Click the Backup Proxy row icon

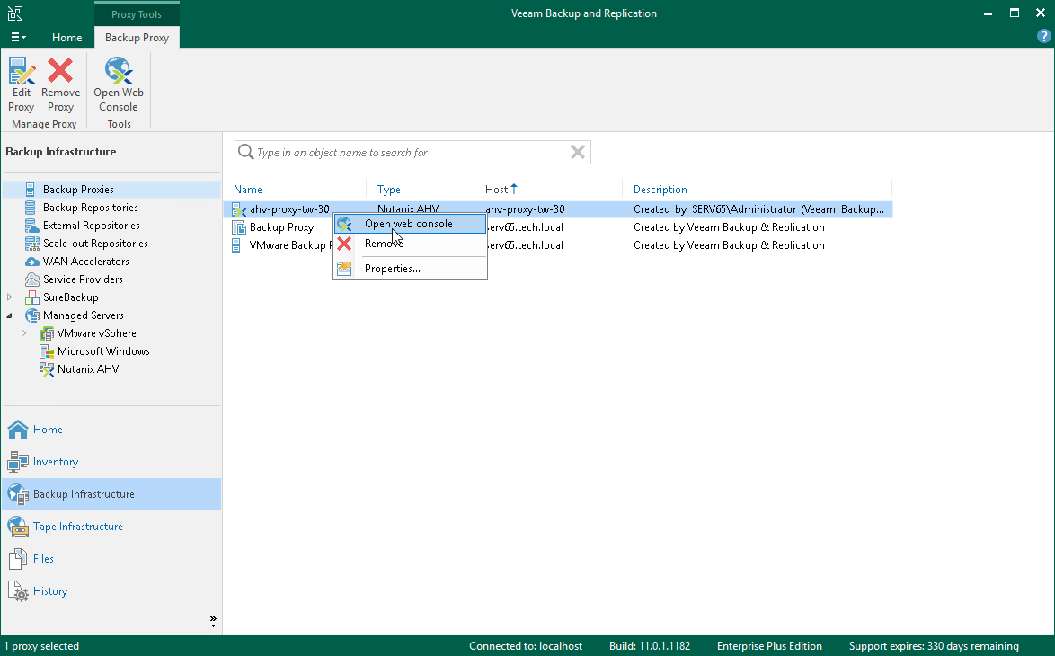click(x=238, y=227)
